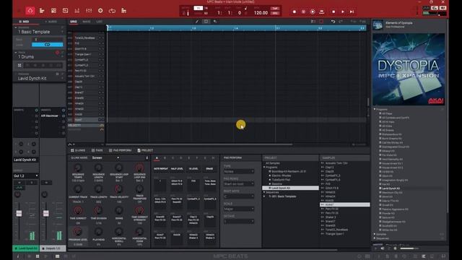Open the Track View mode icon
This screenshot has width=462, height=260.
42,11
